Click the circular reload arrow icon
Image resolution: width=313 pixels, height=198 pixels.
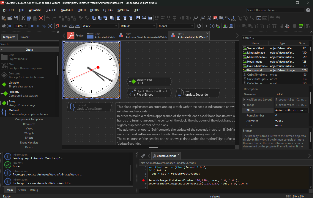pyautogui.click(x=199, y=26)
